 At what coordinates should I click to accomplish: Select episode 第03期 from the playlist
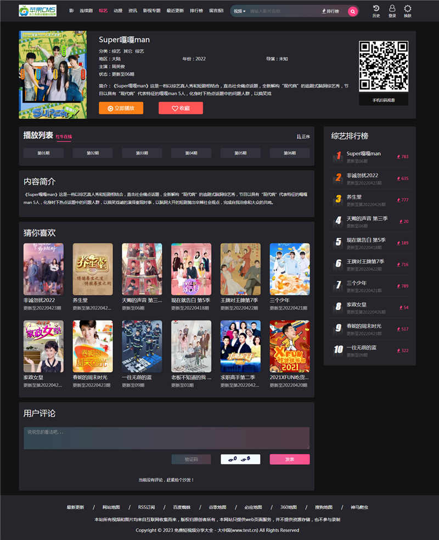point(142,153)
